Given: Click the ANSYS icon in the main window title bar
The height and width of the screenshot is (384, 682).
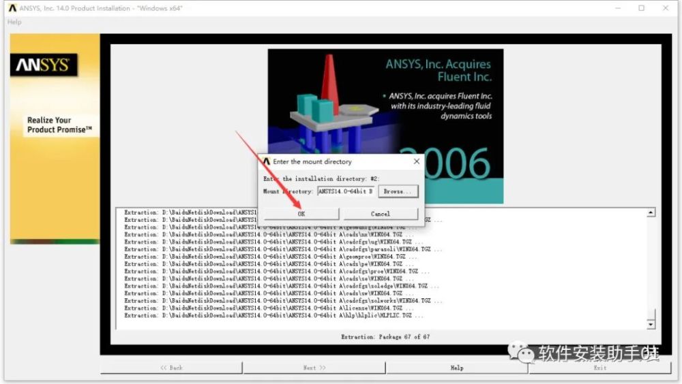Looking at the screenshot, I should point(12,7).
